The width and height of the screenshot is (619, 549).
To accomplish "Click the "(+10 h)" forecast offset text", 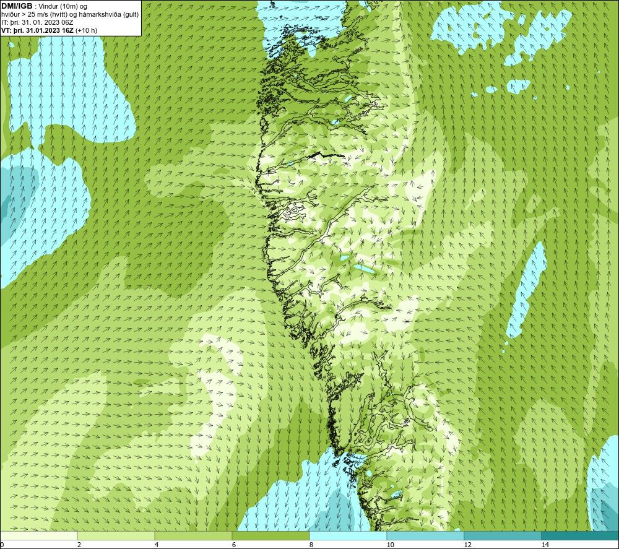I will click(x=86, y=30).
